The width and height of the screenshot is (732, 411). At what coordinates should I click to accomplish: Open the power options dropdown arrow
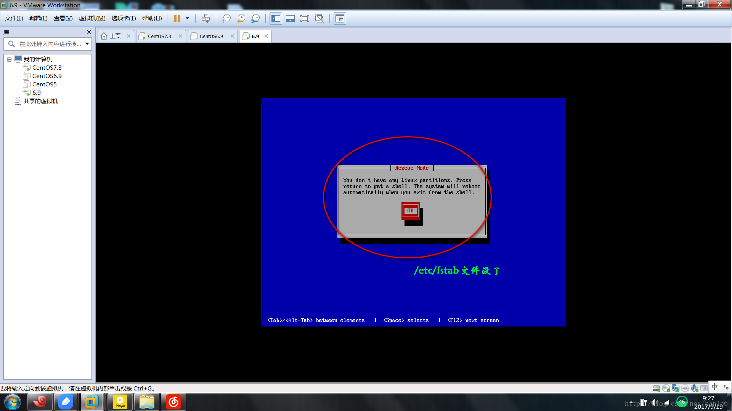click(187, 18)
